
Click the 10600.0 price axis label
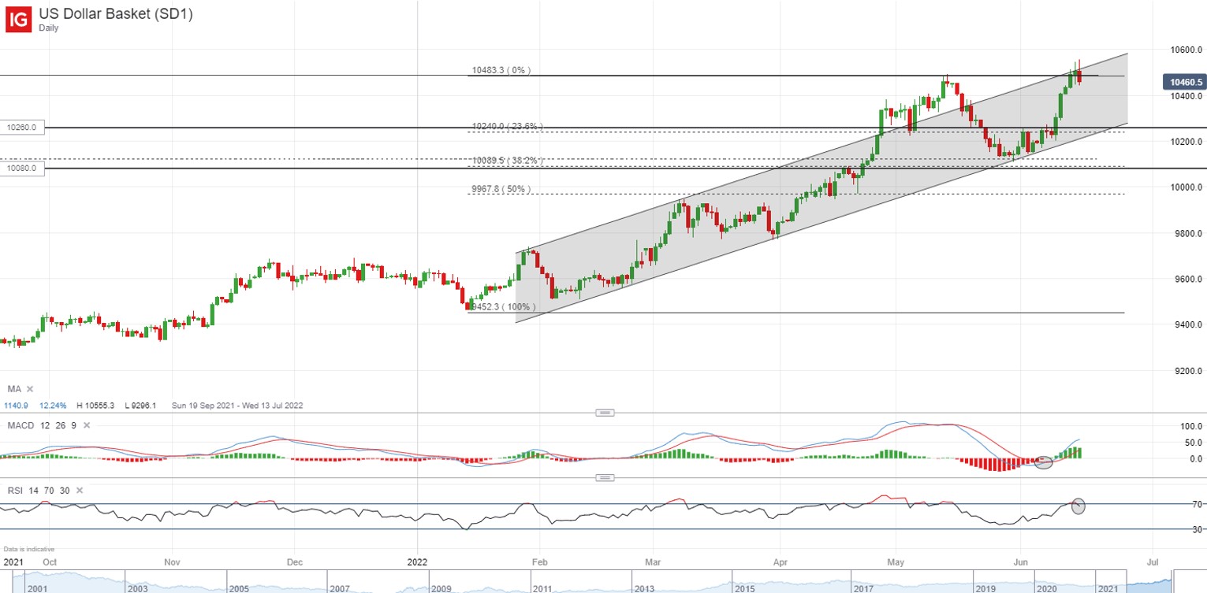1186,50
